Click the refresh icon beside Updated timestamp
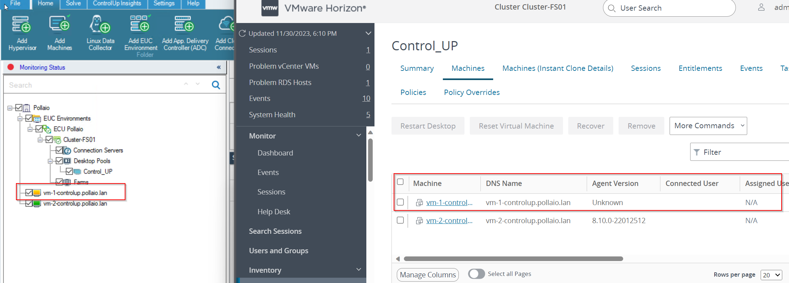 point(242,33)
